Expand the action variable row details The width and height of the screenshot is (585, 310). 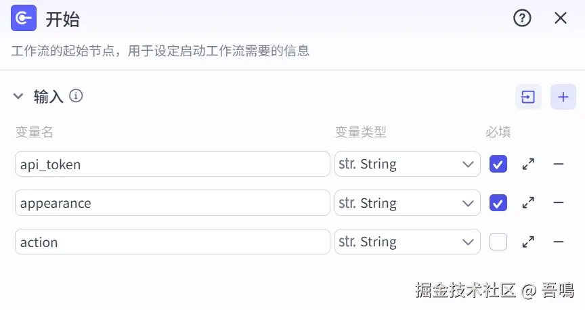click(x=528, y=242)
